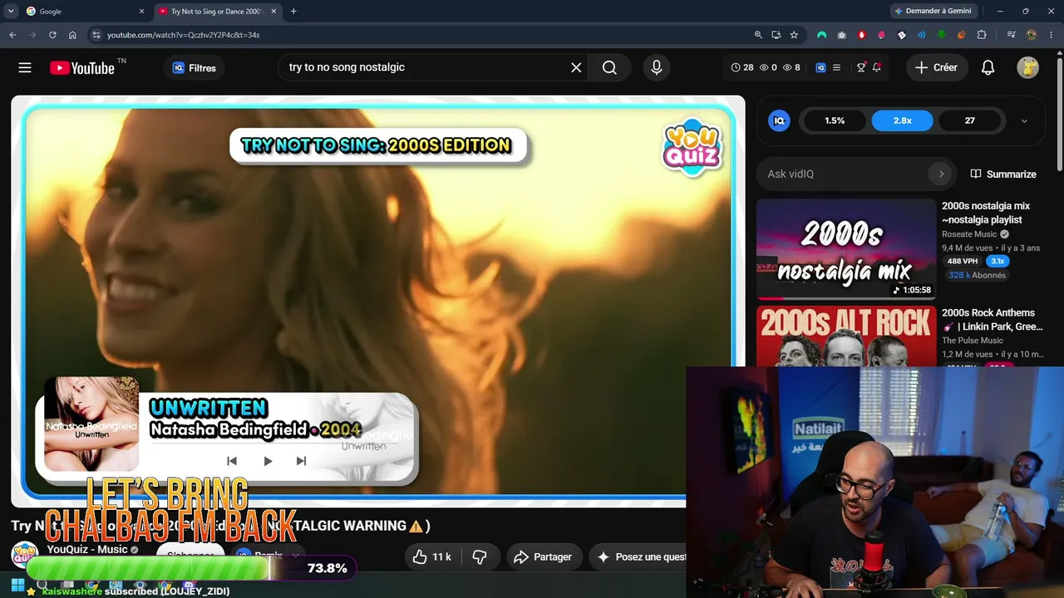Open the Chrome profile avatar

(1032, 35)
